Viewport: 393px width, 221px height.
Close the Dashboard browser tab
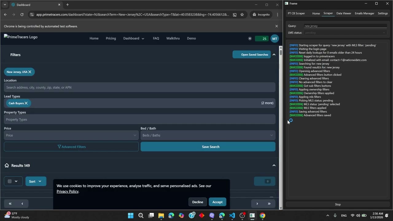tap(59, 5)
